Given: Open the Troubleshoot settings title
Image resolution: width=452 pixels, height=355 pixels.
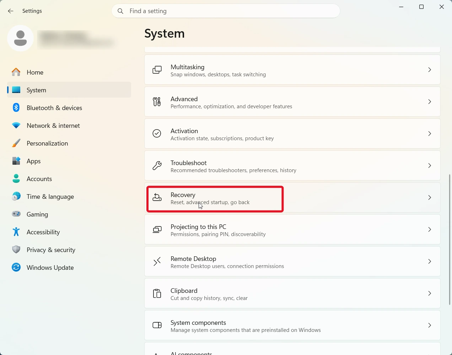Looking at the screenshot, I should pos(188,163).
